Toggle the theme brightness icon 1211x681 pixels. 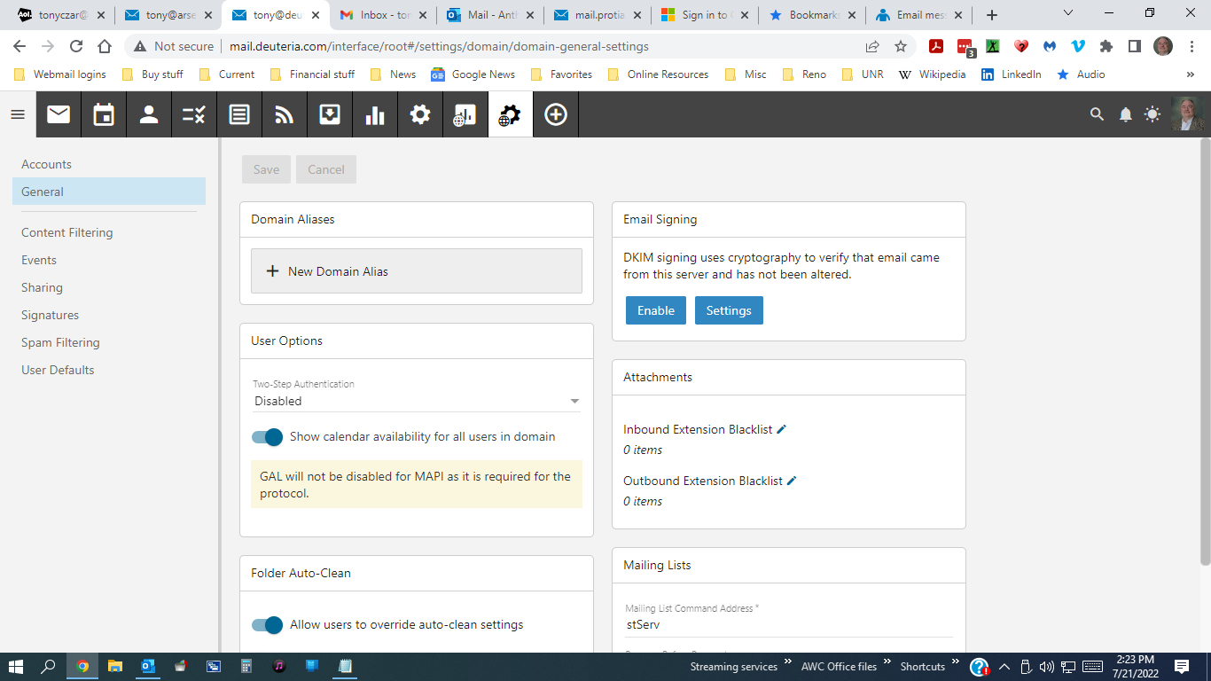(1152, 114)
